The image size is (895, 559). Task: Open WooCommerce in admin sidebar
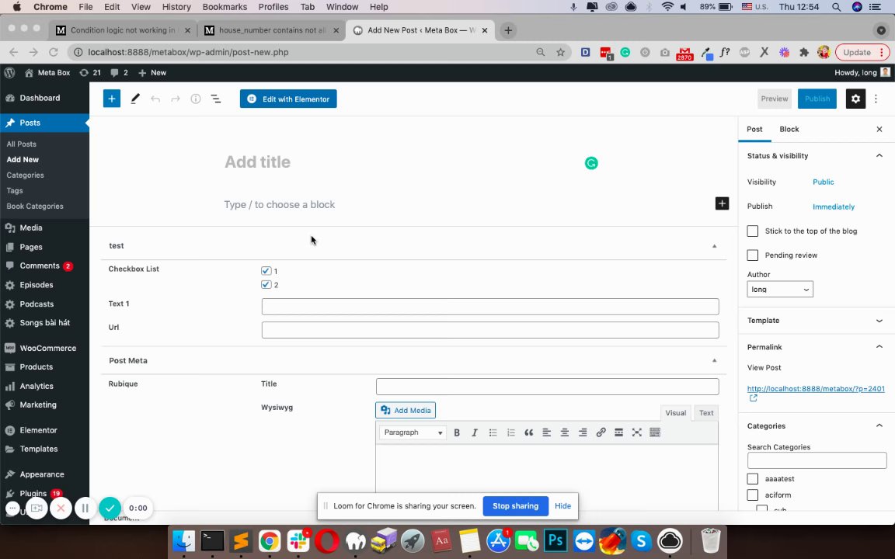[47, 348]
